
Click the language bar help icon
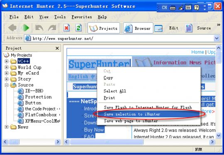[x=197, y=7]
